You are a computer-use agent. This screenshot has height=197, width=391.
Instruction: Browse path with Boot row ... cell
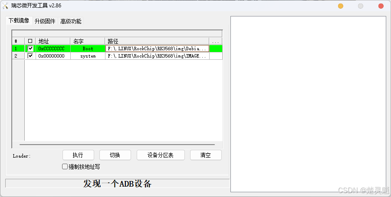(x=216, y=48)
